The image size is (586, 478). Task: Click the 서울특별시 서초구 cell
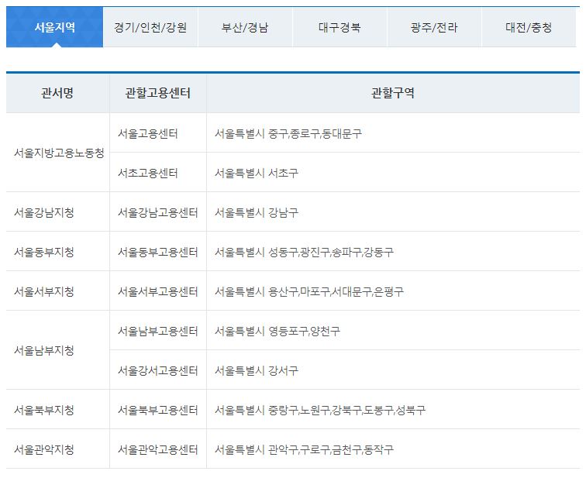coord(393,173)
